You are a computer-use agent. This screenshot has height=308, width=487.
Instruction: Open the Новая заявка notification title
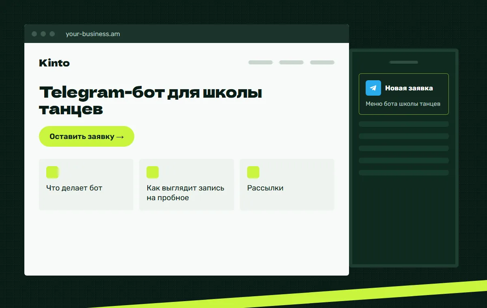click(409, 88)
